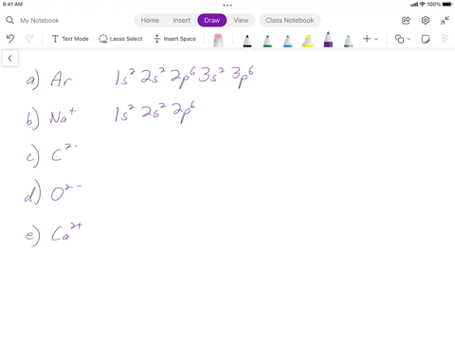Pick the green pen
Image resolution: width=455 pixels, height=341 pixels.
click(x=267, y=41)
